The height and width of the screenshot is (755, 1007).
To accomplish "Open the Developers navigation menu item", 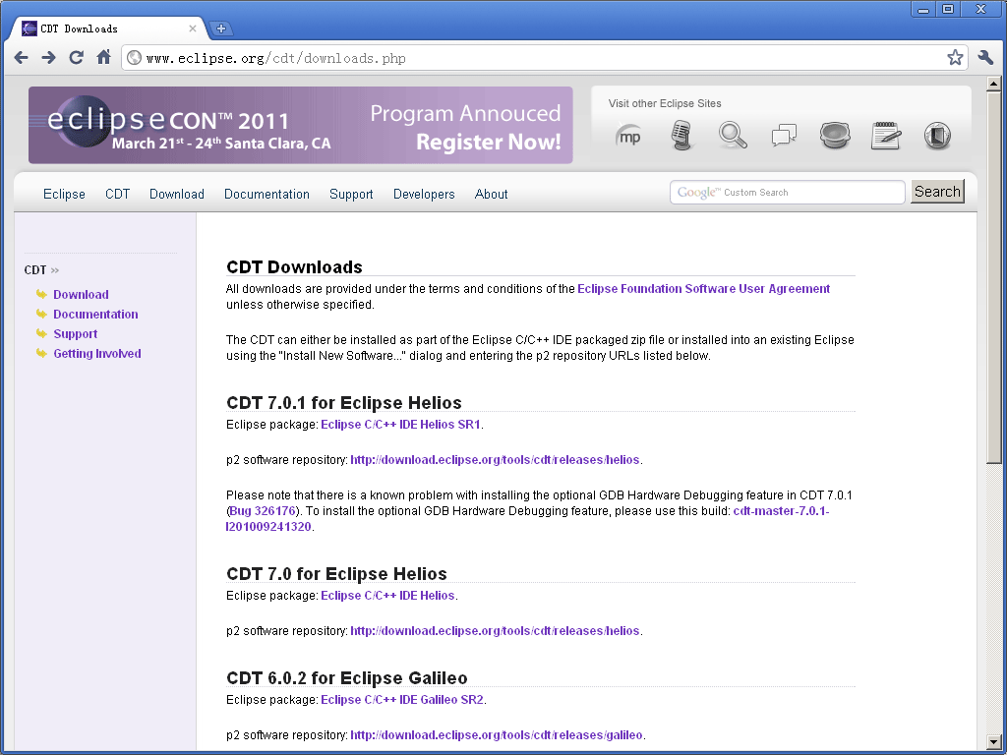I will click(x=424, y=194).
